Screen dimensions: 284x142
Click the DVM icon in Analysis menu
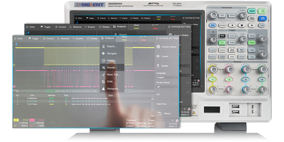point(103,82)
